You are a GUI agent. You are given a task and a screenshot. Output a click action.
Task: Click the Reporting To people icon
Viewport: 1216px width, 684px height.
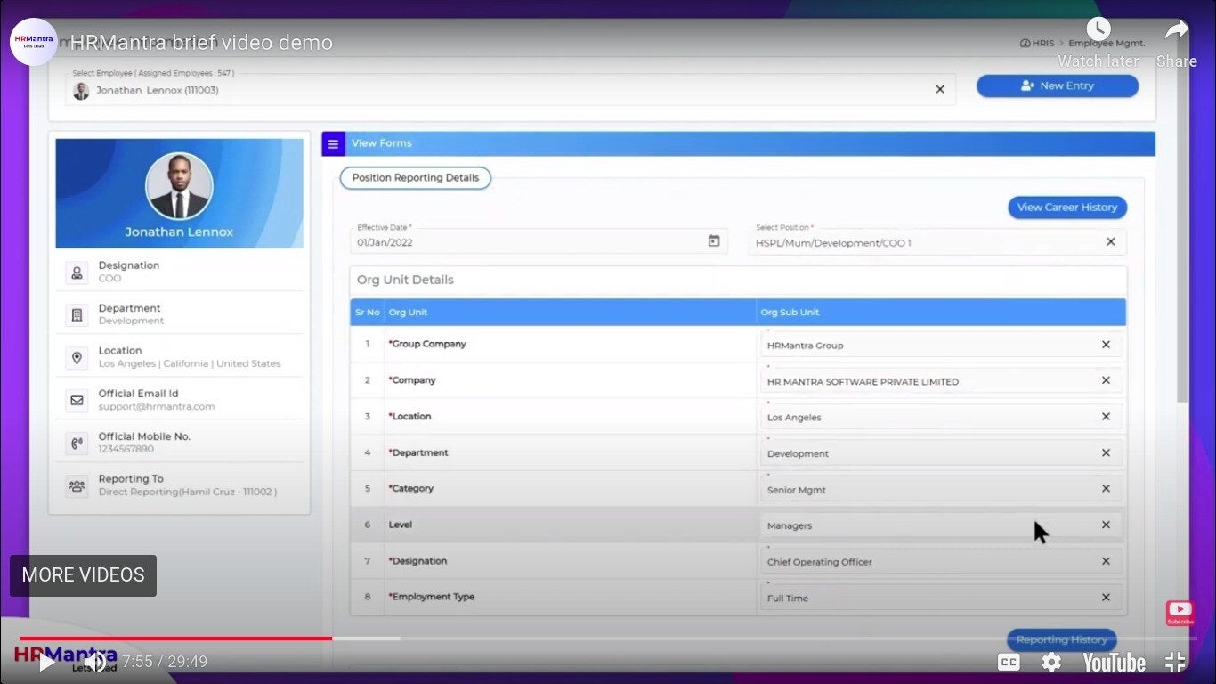click(x=77, y=484)
